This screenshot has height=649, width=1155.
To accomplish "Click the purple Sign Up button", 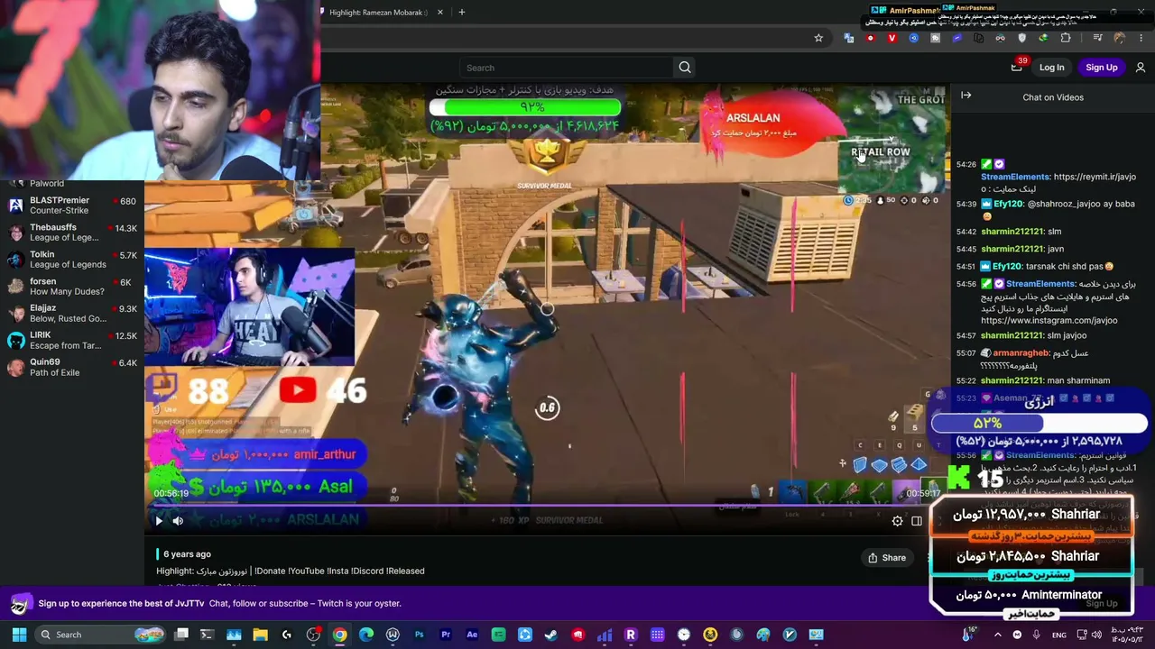I will coord(1101,68).
